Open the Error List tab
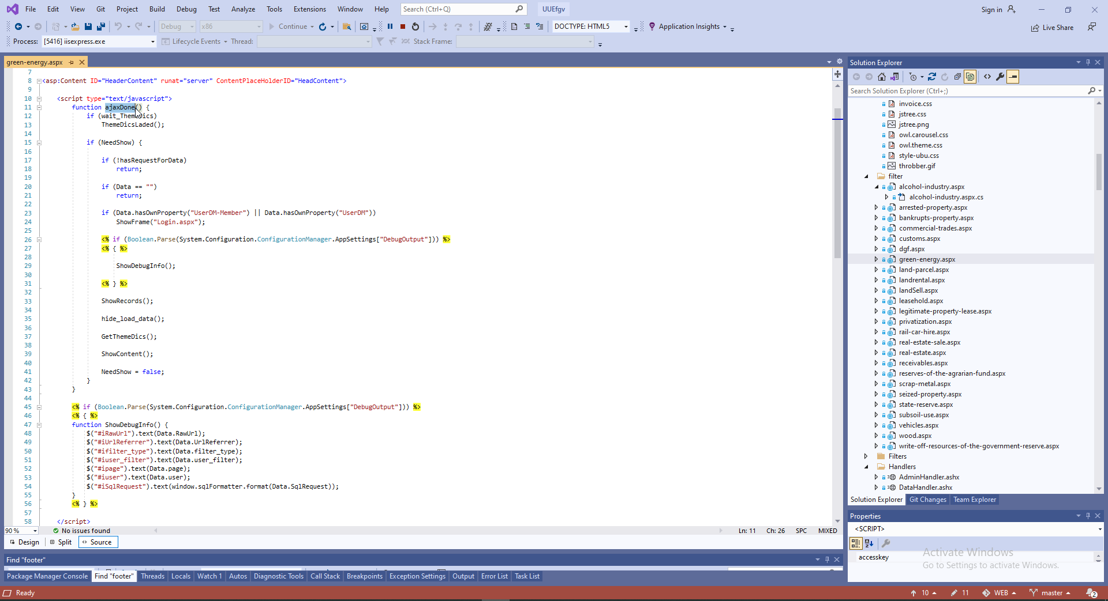This screenshot has height=601, width=1108. pos(495,576)
